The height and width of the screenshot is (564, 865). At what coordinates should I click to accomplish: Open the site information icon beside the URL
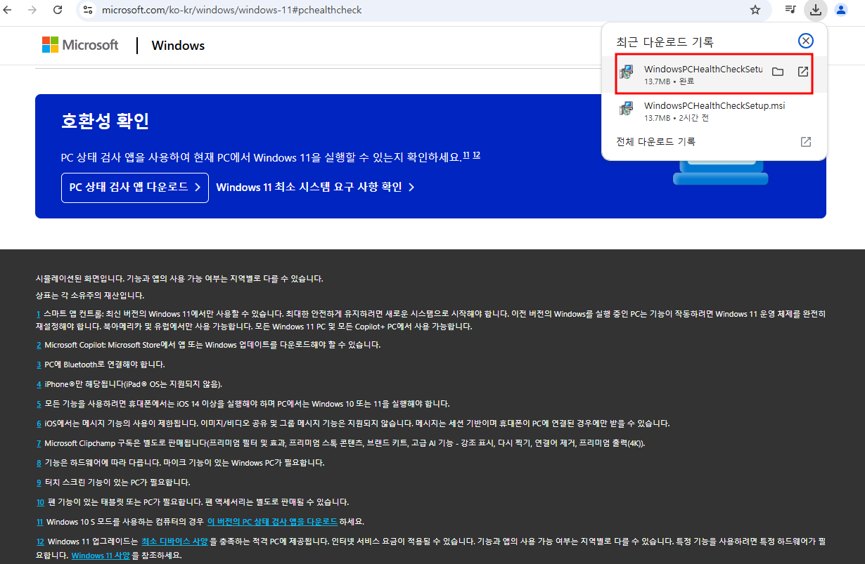pyautogui.click(x=88, y=10)
